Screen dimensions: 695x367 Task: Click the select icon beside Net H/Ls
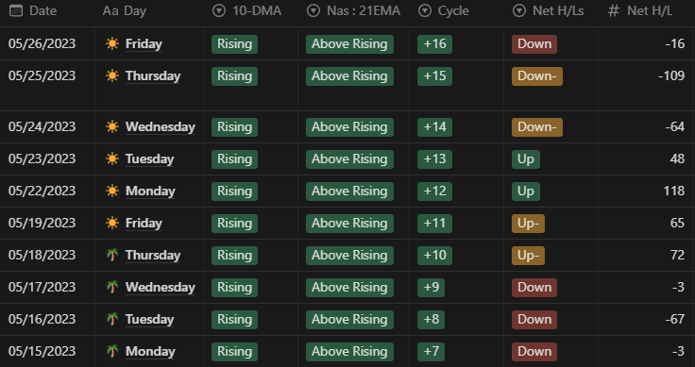click(519, 10)
